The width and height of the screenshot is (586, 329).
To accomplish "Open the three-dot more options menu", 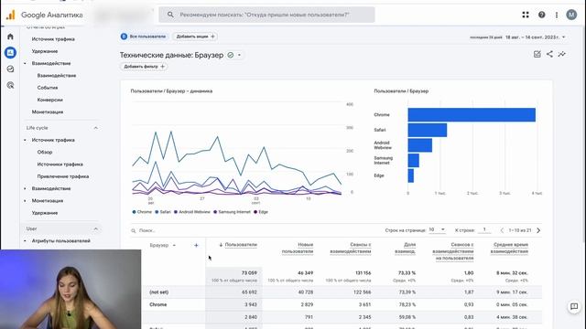I will (557, 15).
